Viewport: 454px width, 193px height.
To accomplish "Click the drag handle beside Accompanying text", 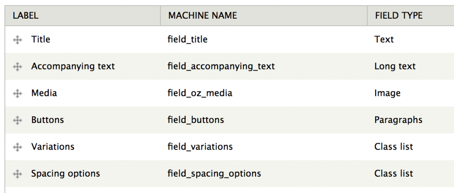I will (17, 67).
